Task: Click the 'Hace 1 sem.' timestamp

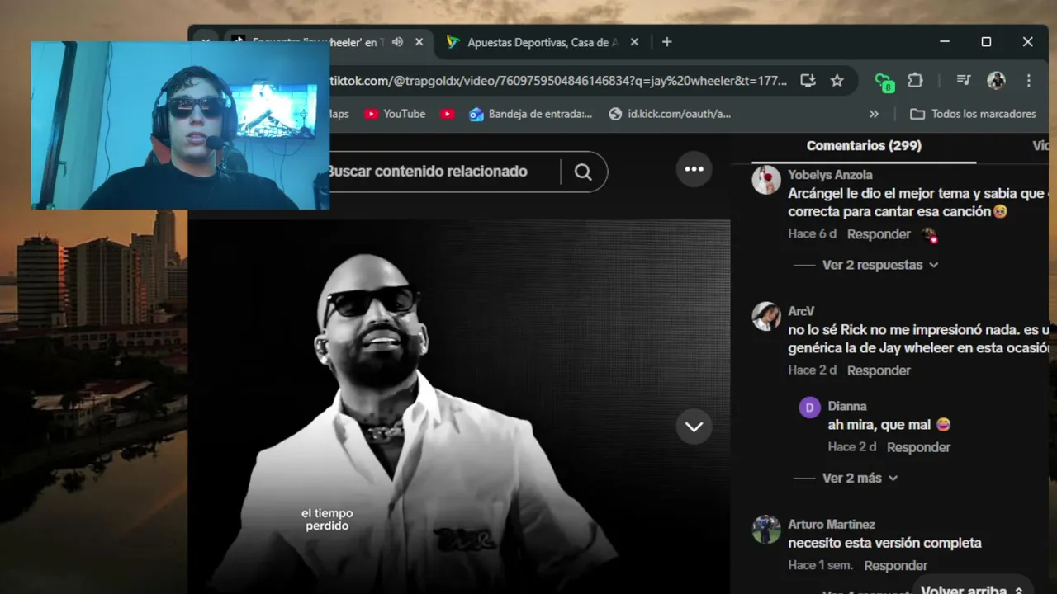Action: click(822, 566)
